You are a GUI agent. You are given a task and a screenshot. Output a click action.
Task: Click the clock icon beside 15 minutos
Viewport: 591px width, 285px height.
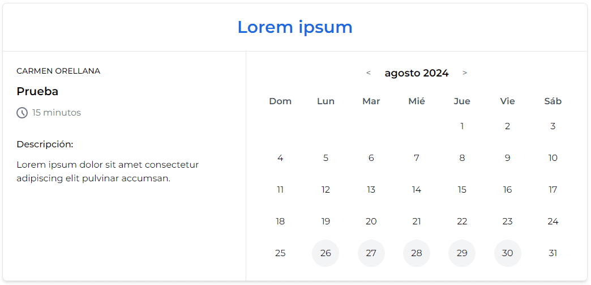(x=22, y=113)
